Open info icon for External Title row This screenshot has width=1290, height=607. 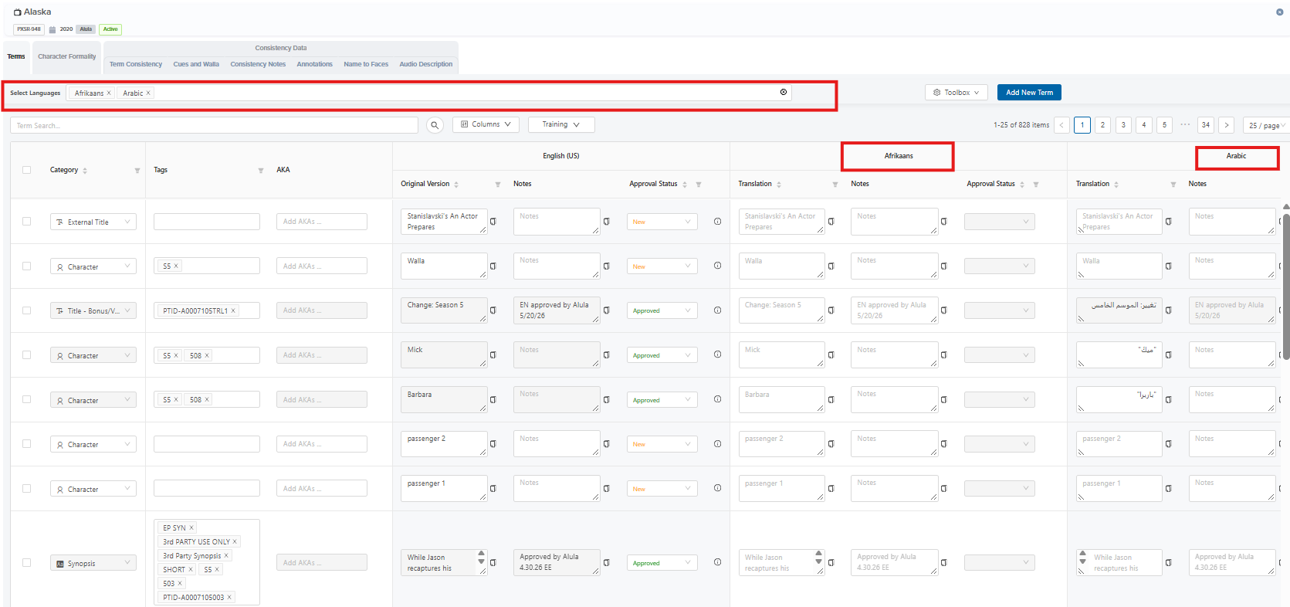[718, 222]
